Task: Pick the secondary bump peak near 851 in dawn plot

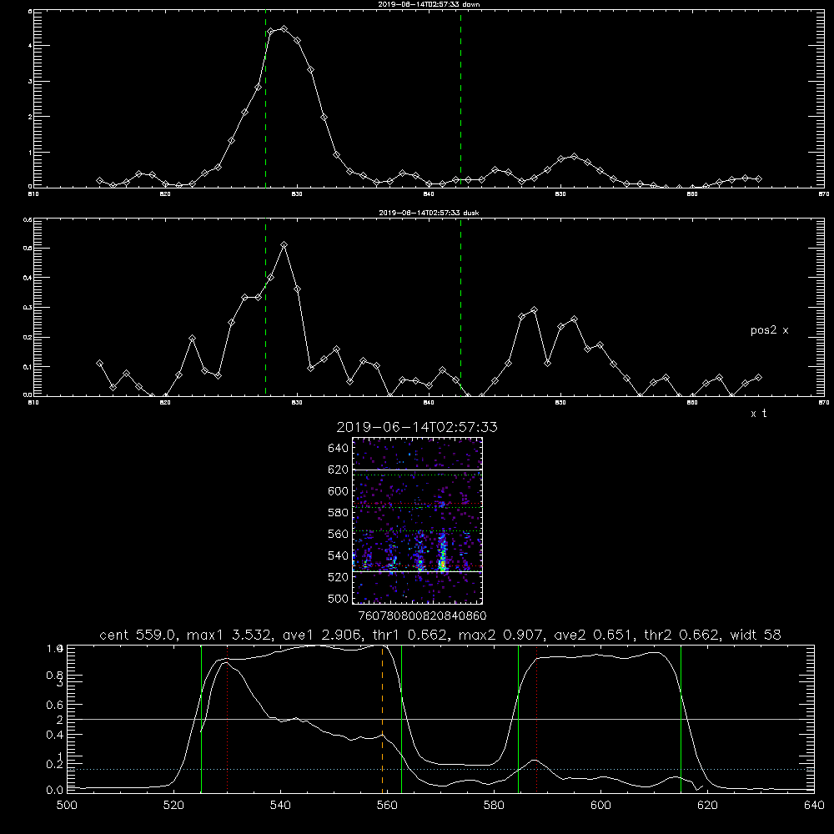Action: (574, 157)
